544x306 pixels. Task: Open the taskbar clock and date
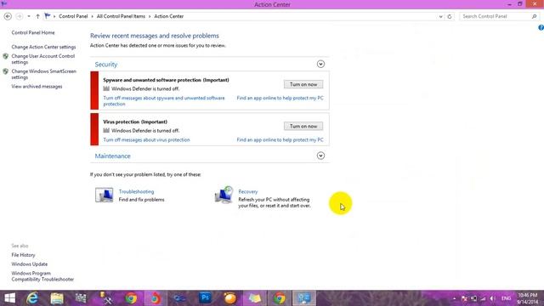tap(527, 298)
